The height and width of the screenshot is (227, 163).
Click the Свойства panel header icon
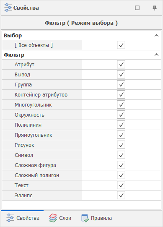click(8, 8)
